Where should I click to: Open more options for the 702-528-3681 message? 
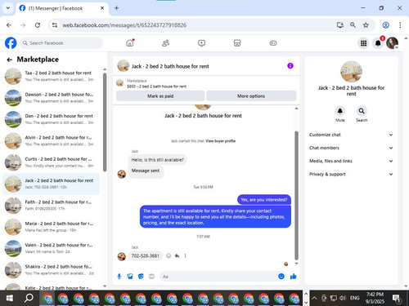[x=185, y=255]
